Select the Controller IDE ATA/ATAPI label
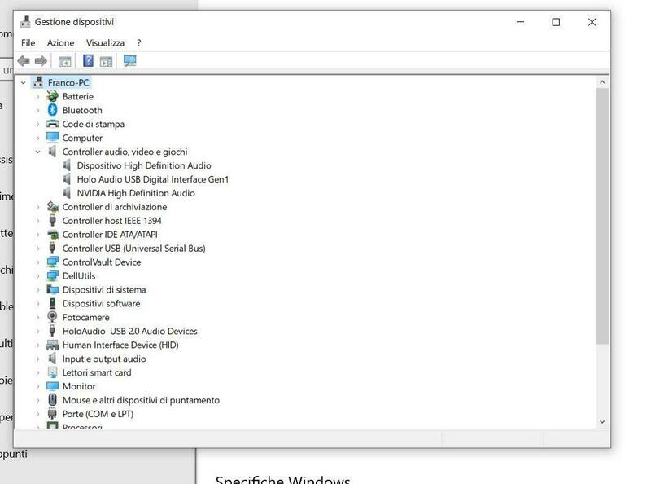 pos(110,235)
